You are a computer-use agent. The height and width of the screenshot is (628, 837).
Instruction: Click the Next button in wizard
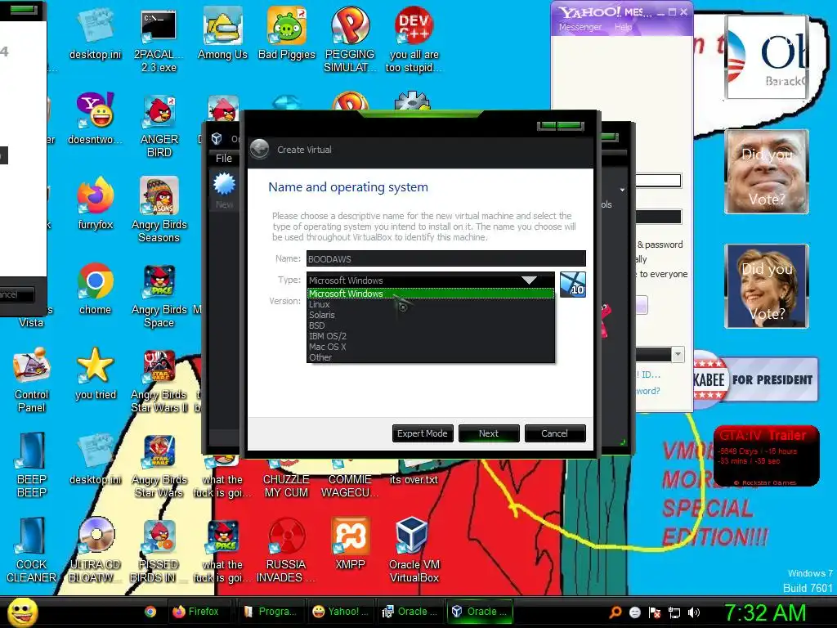(489, 433)
